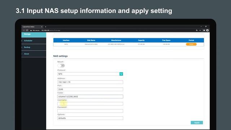Image resolution: width=231 pixels, height=130 pixels.
Task: Click the translate page icon in address bar
Action: 197,30
